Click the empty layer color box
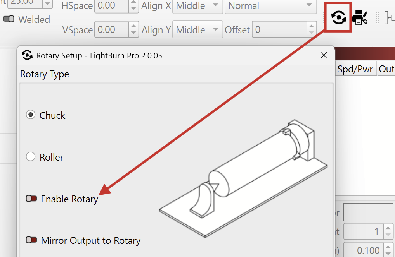 tap(369, 213)
